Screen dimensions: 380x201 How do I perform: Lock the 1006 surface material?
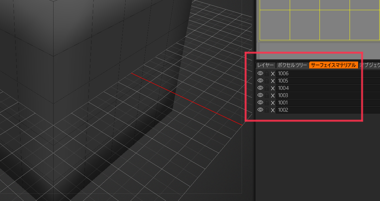pos(267,74)
